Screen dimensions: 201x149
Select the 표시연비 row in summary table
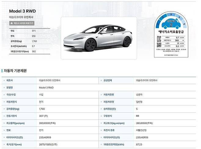tap(30, 46)
